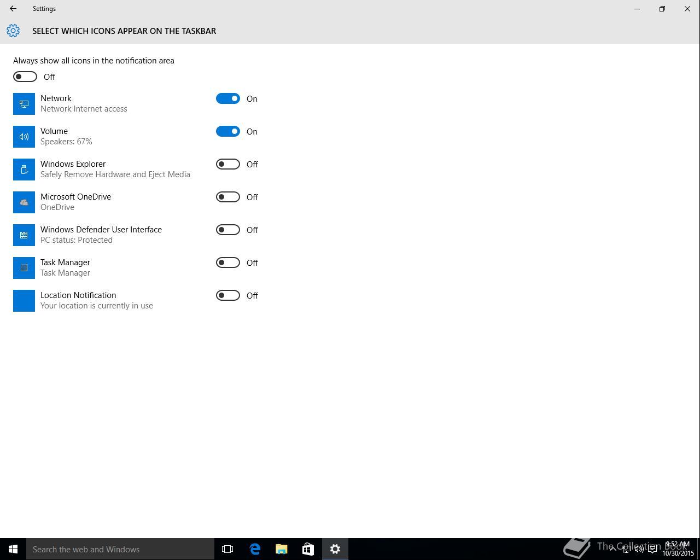Enable the Windows Defender User Interface toggle
The image size is (700, 560).
pos(228,230)
